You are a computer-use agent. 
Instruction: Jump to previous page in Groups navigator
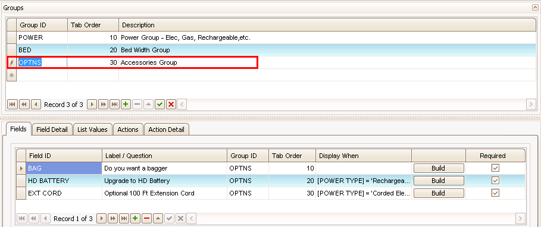click(x=24, y=105)
